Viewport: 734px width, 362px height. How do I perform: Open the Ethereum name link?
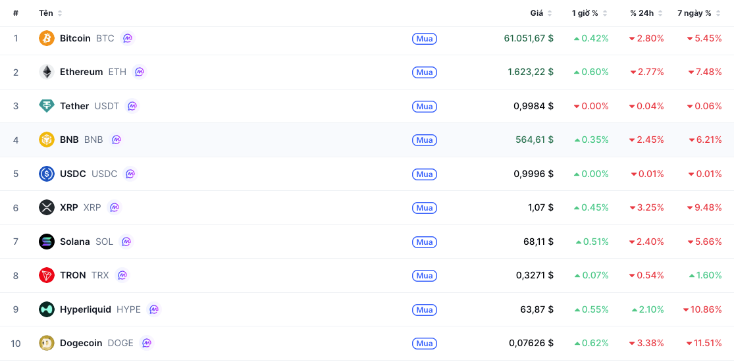(82, 72)
